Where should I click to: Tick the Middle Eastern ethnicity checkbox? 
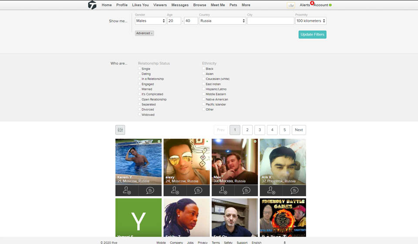(204, 94)
